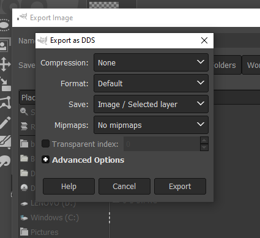Screen dimensions: 260x238
Task: Open the Compression dropdown showing None
Action: pos(151,62)
